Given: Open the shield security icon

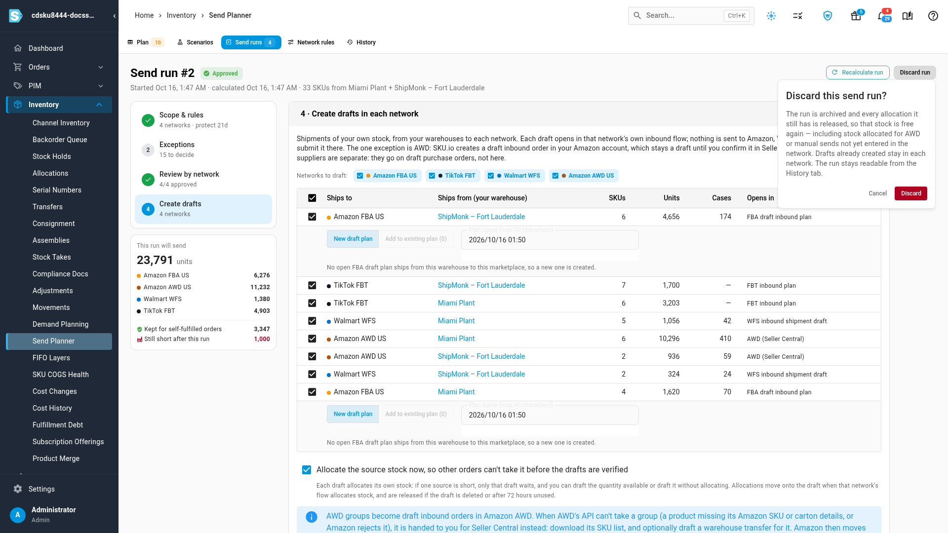Looking at the screenshot, I should pos(828,16).
